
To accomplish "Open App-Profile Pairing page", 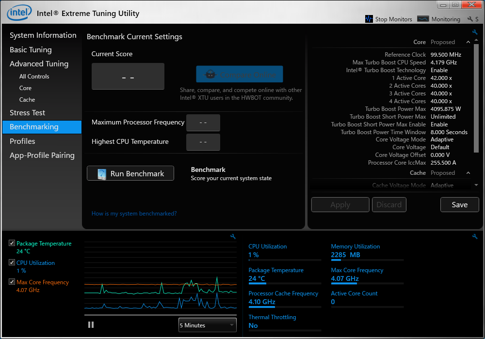I will tap(42, 155).
